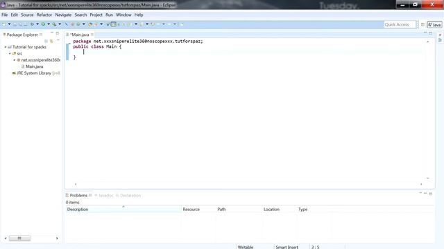Select the Package Explorer tab
The height and width of the screenshot is (249, 444).
pos(22,35)
